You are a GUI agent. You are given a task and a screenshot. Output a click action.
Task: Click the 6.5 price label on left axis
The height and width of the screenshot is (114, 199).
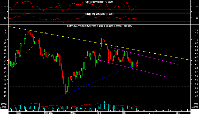coord(5,57)
